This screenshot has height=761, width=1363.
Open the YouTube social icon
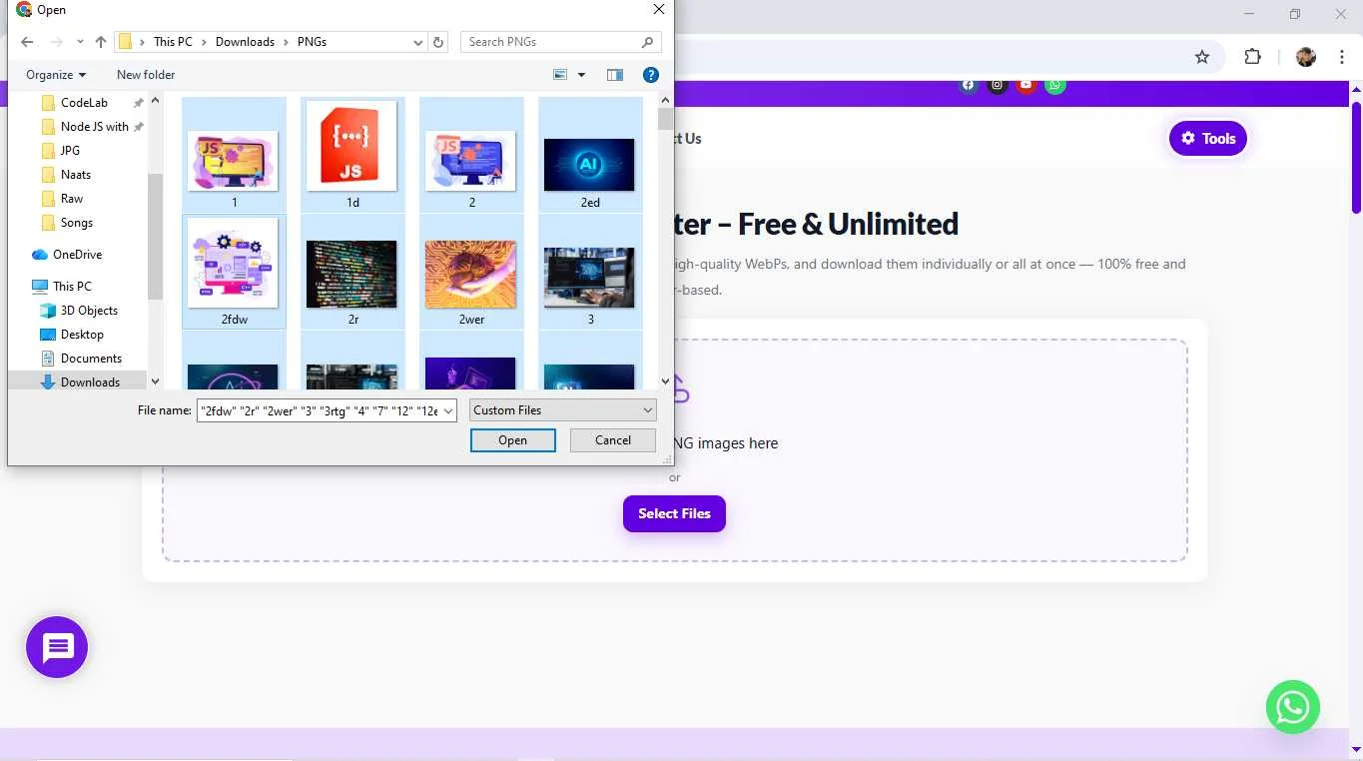(x=1025, y=85)
